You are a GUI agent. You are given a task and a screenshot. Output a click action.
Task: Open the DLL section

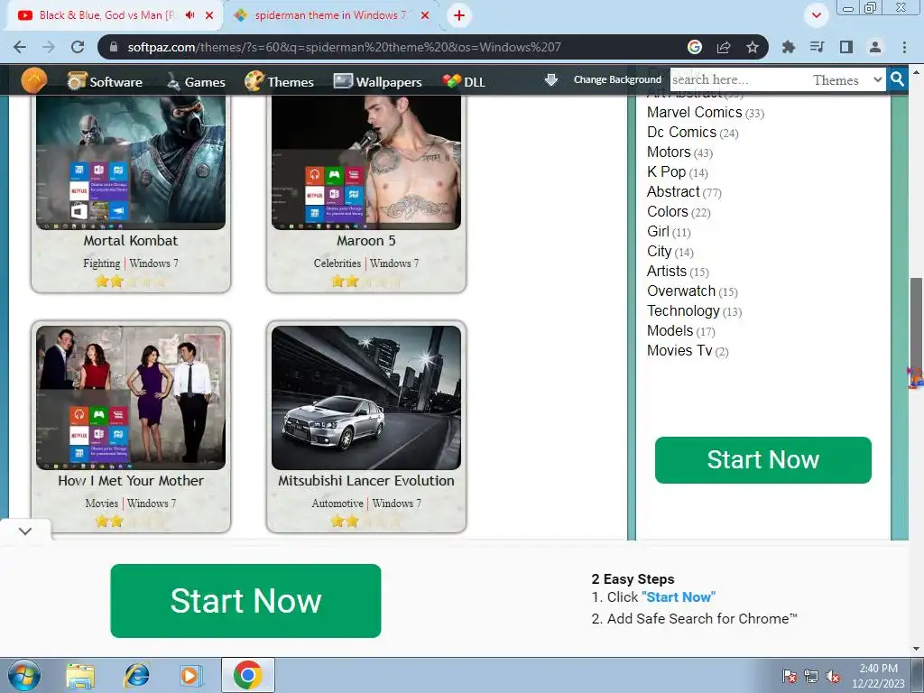point(465,81)
